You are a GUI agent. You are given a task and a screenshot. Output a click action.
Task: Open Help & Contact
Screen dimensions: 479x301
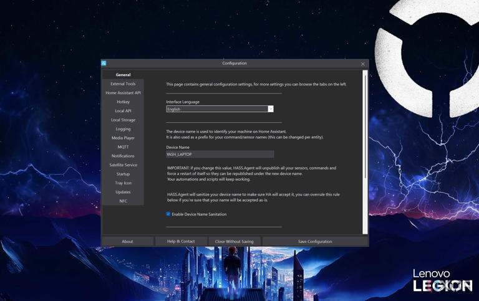[181, 241]
